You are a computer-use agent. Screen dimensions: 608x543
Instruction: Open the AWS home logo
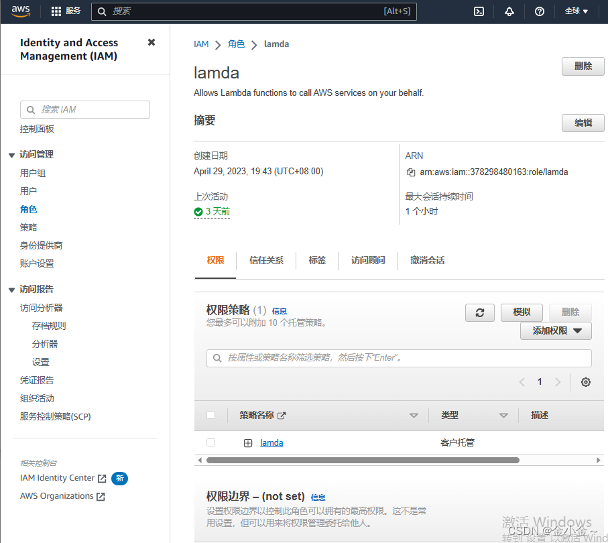[21, 11]
